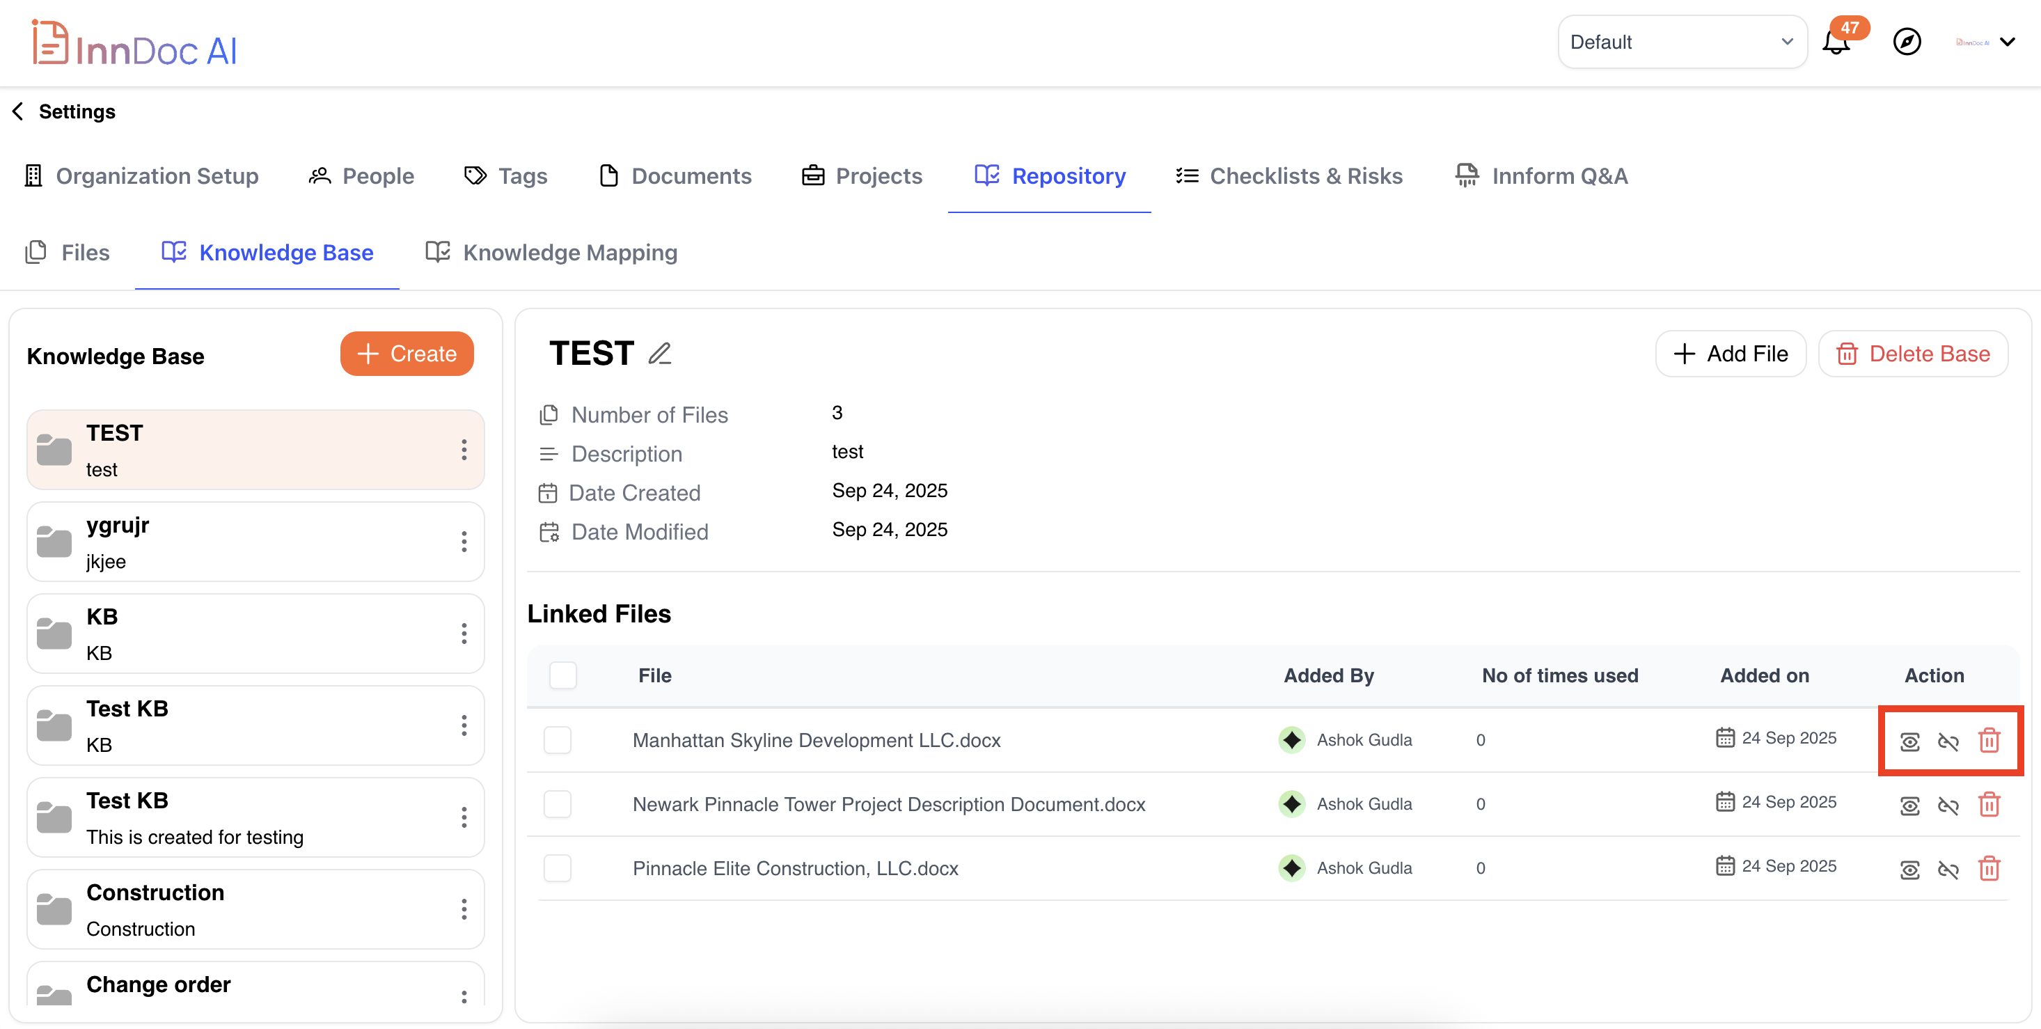Image resolution: width=2041 pixels, height=1029 pixels.
Task: Unlink the Newark Pinnacle Tower document
Action: 1948,806
